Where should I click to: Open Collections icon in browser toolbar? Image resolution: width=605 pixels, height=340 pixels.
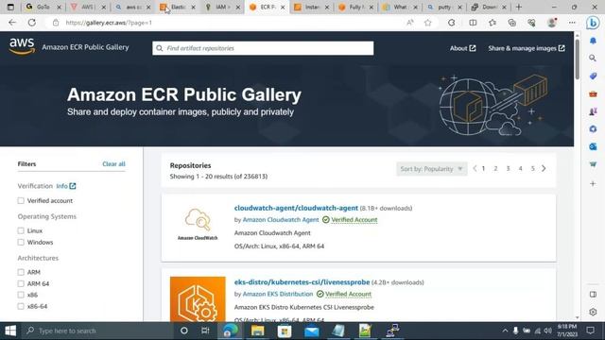512,23
